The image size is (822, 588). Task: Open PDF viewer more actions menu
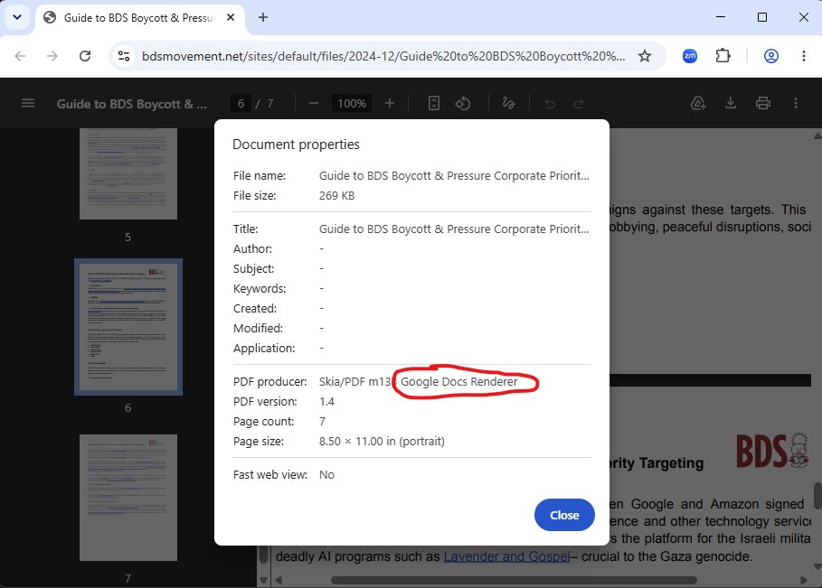[x=795, y=103]
